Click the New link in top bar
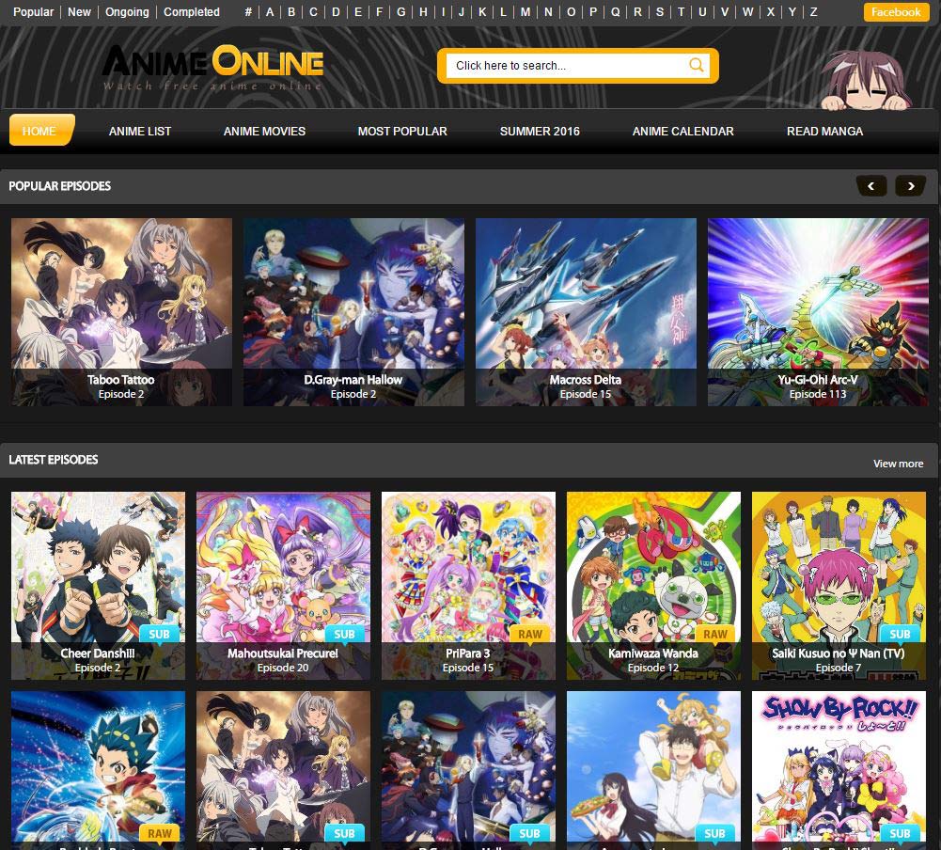The image size is (941, 850). tap(79, 12)
